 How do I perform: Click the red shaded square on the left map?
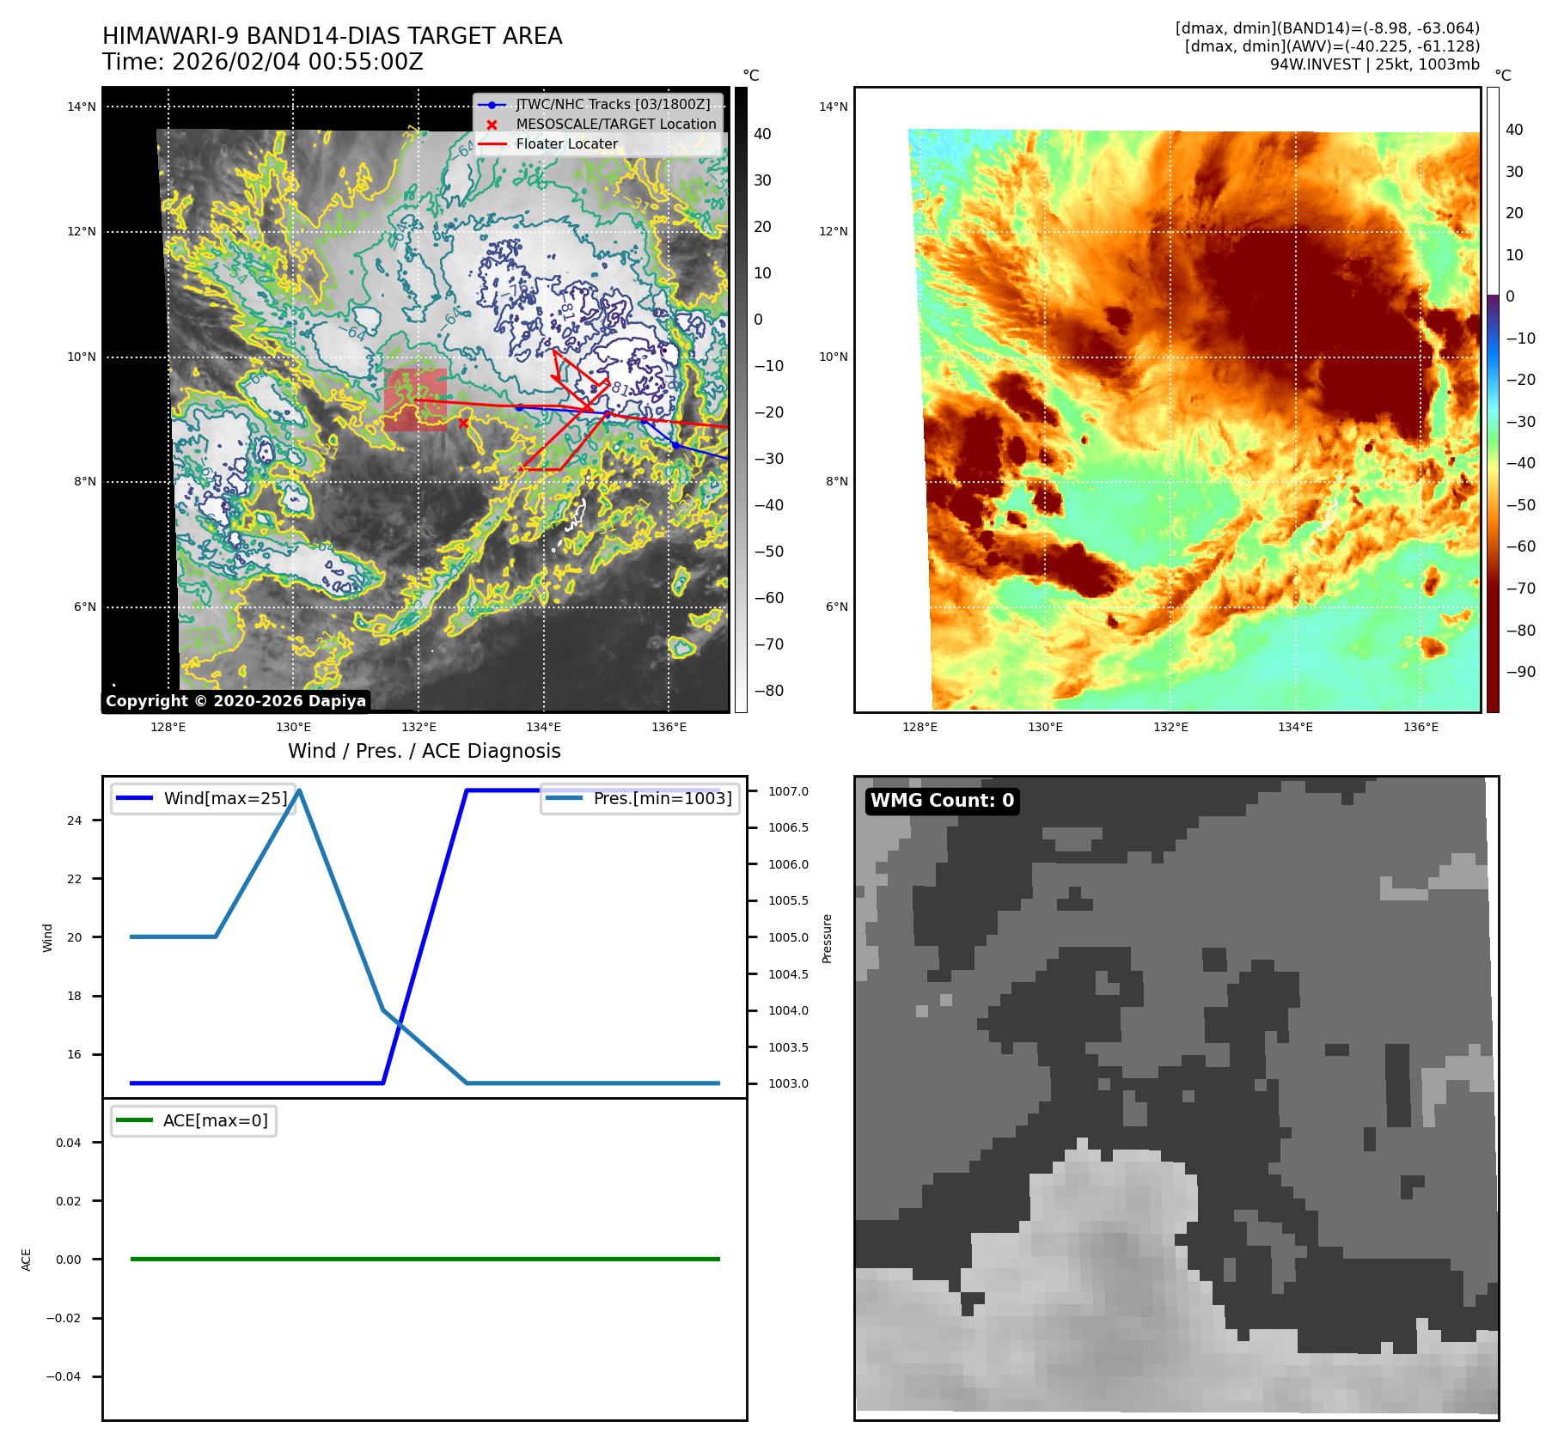(x=415, y=400)
